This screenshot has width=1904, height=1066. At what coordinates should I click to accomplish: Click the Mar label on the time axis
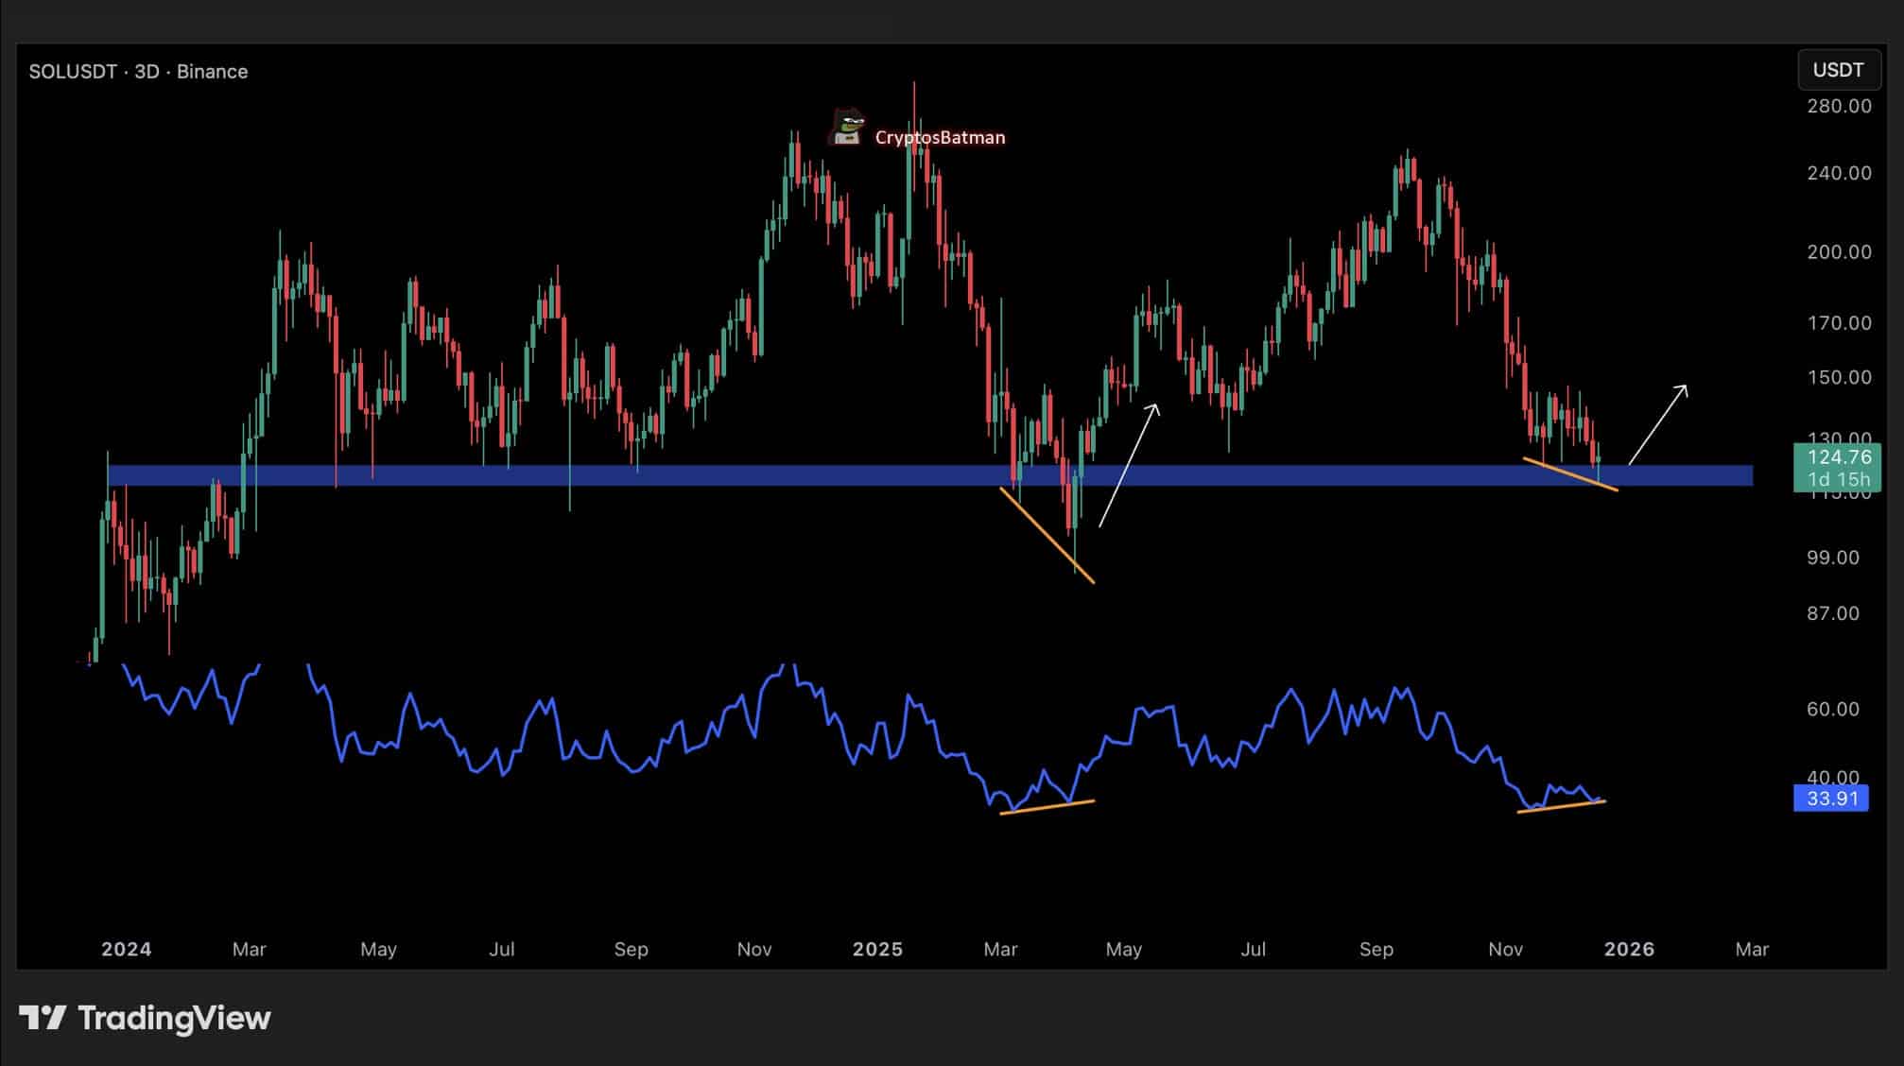tap(251, 949)
